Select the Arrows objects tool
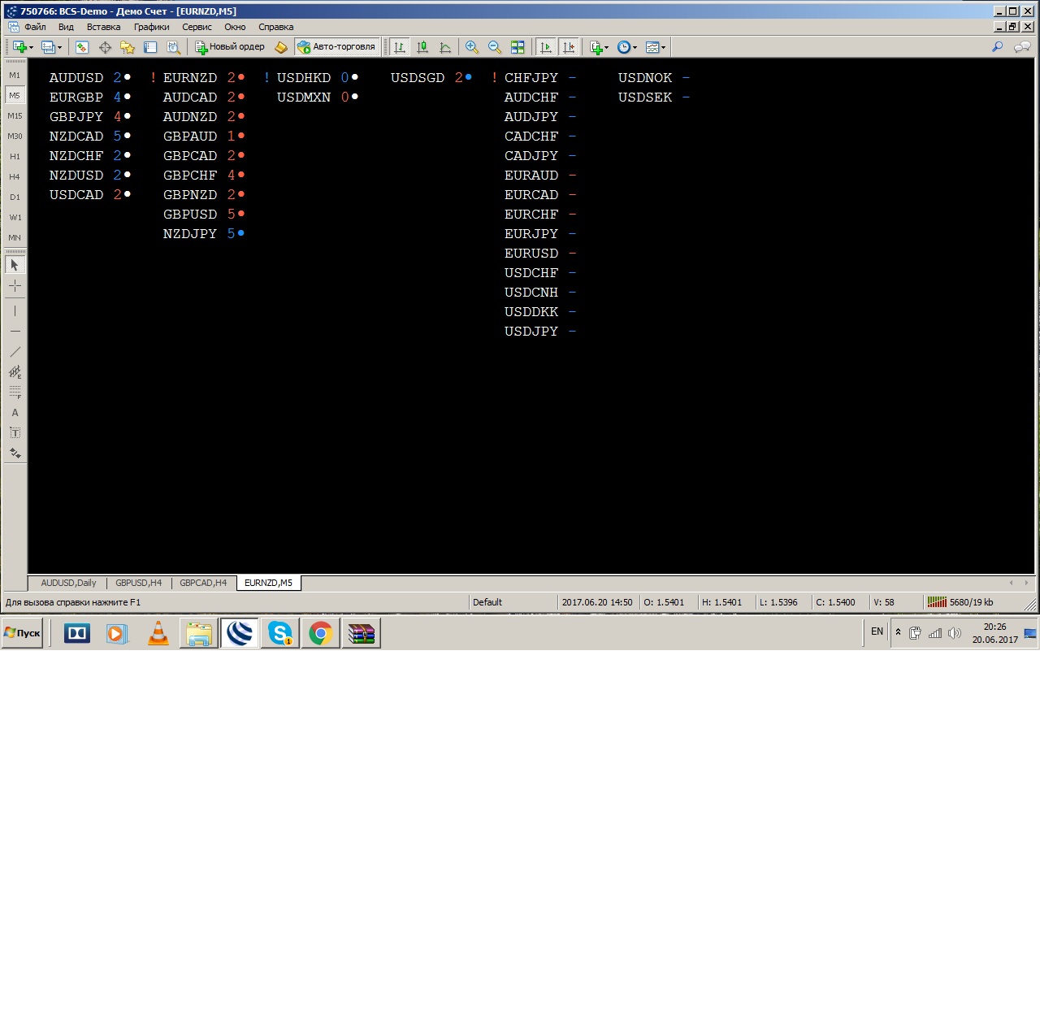Viewport: 1040px width, 1011px height. coord(15,453)
